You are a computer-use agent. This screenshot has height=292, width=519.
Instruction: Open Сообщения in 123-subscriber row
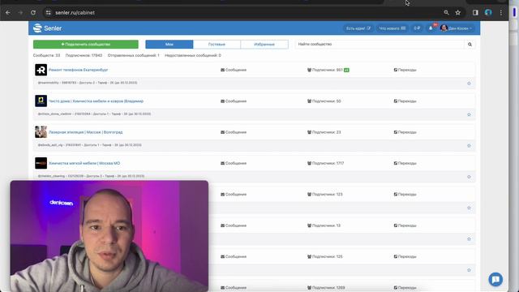[234, 195]
